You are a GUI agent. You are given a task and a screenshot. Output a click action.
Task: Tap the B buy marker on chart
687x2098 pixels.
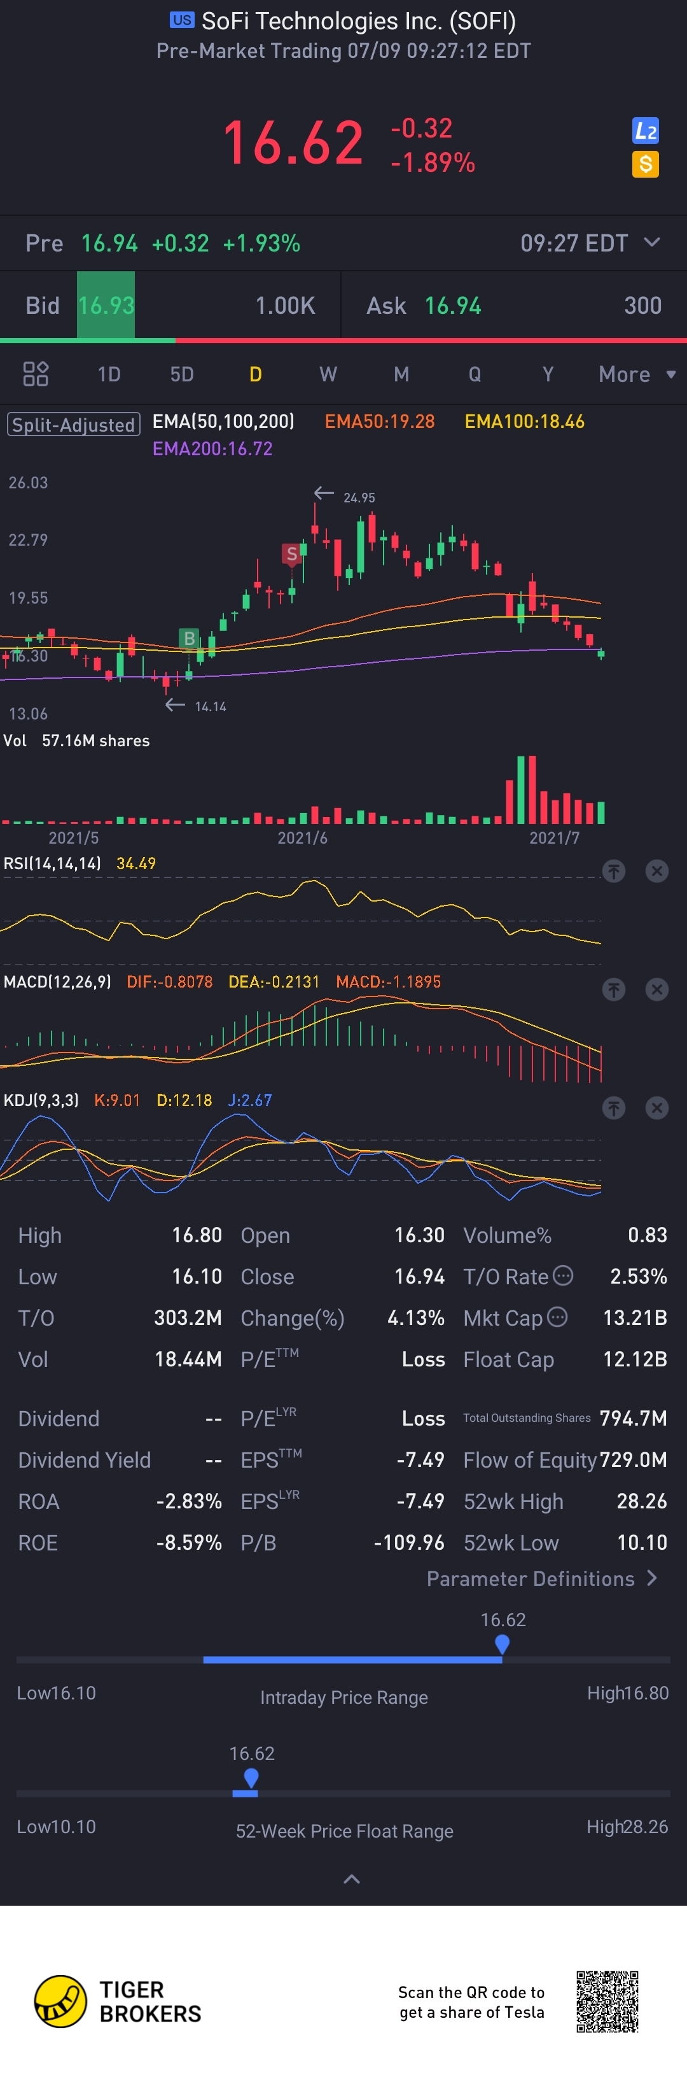(189, 639)
